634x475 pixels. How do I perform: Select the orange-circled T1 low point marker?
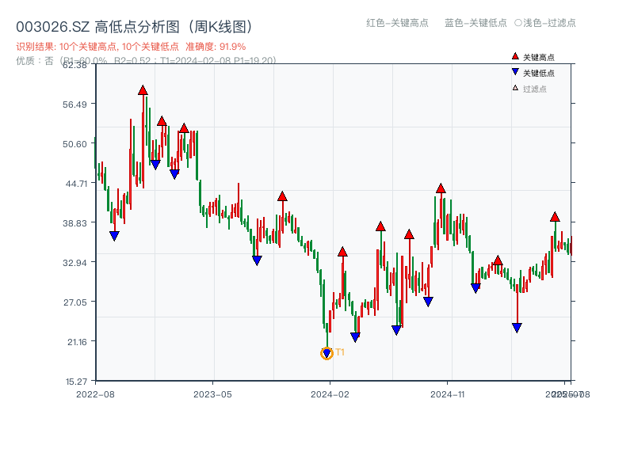[x=327, y=354]
